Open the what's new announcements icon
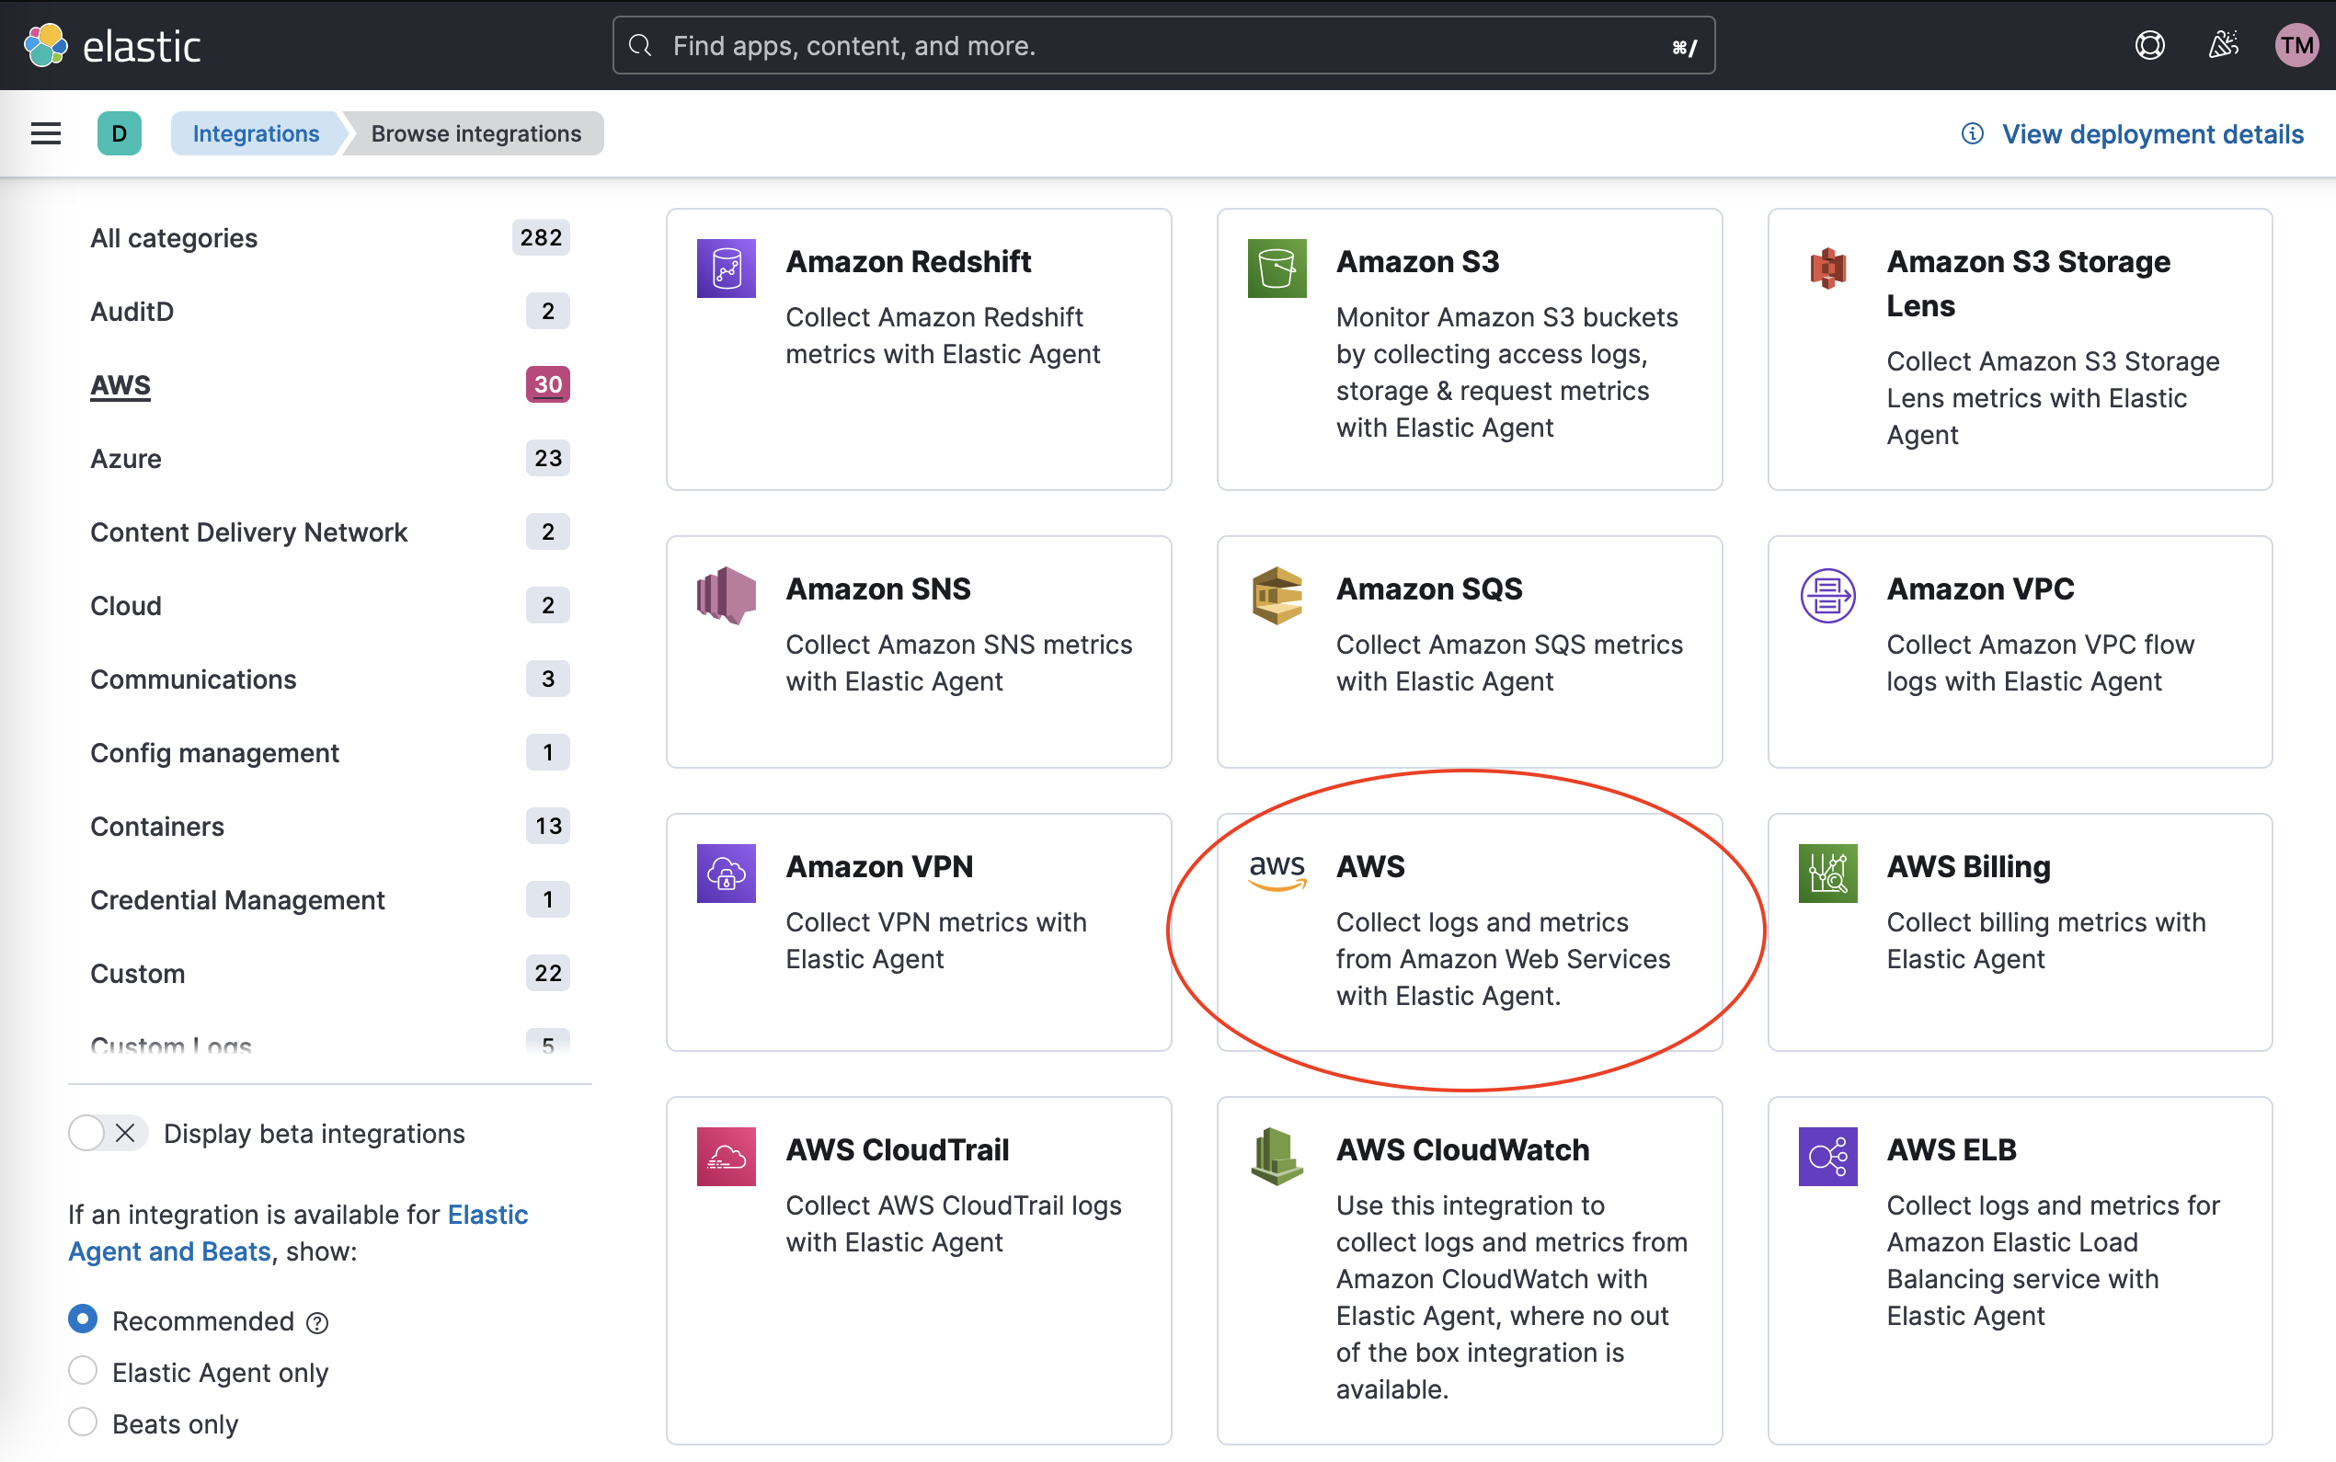This screenshot has width=2336, height=1462. [x=2223, y=44]
